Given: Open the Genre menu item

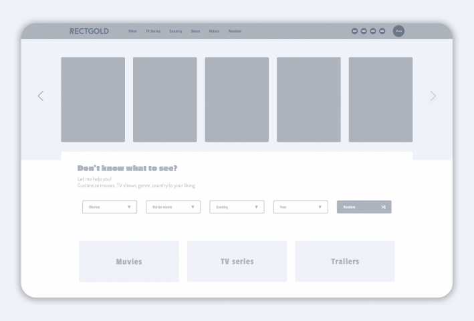Looking at the screenshot, I should (195, 31).
